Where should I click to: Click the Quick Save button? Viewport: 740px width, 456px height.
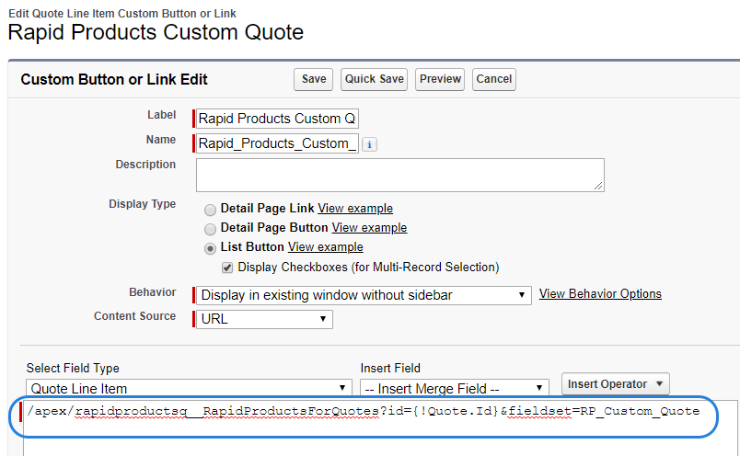pos(375,79)
